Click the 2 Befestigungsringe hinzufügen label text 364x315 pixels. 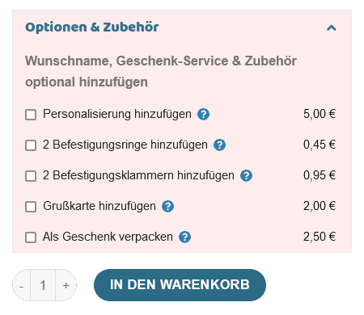[125, 145]
